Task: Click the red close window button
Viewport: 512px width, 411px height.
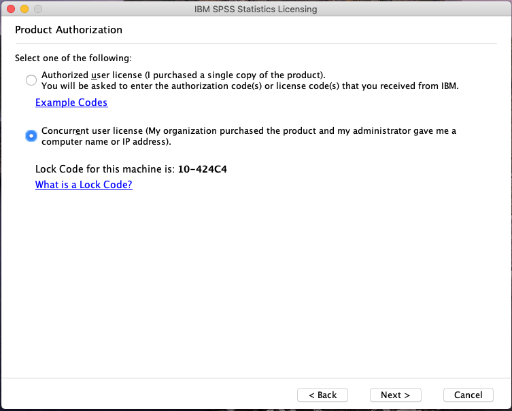Action: pyautogui.click(x=11, y=10)
